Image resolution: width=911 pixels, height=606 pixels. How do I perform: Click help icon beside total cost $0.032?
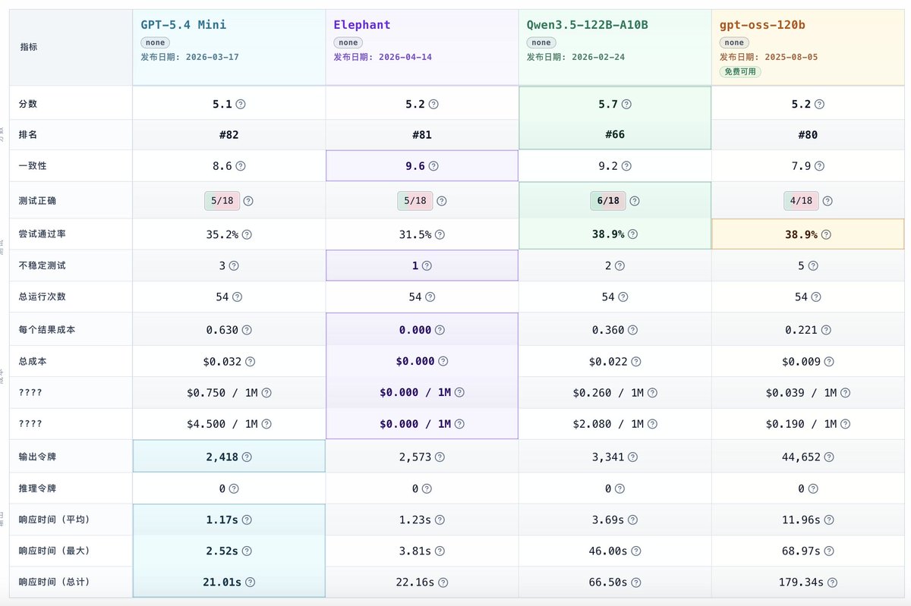coord(250,362)
